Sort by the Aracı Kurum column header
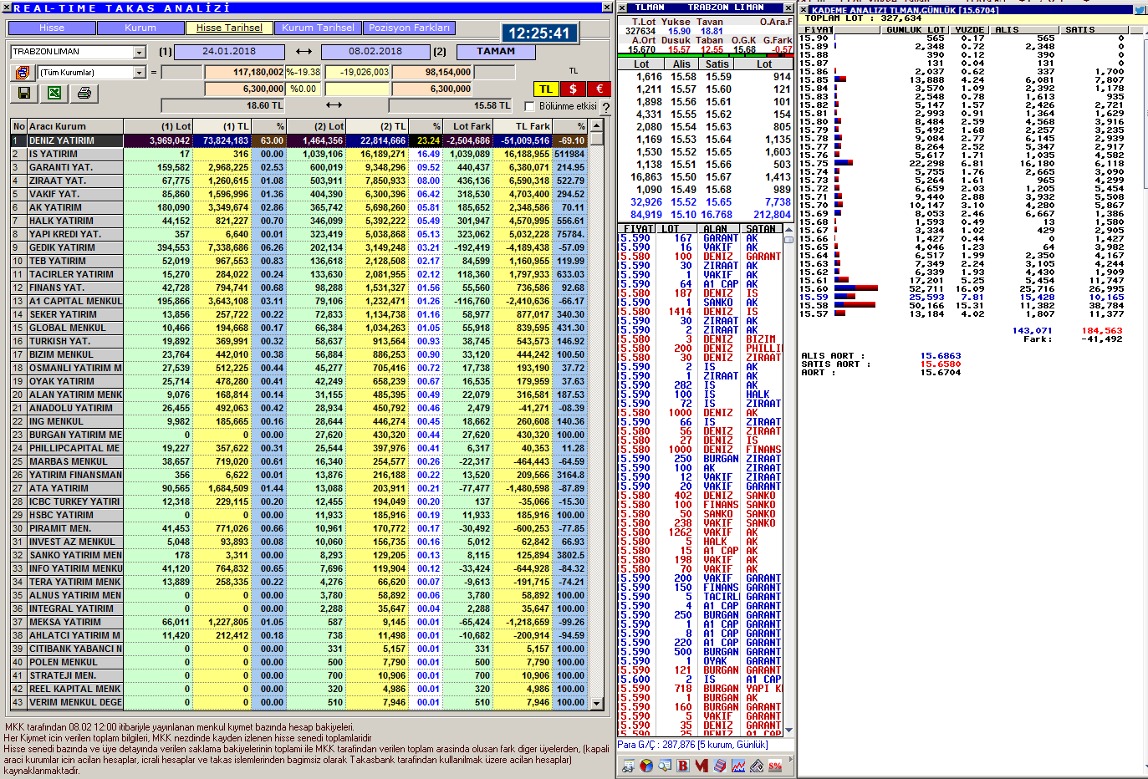This screenshot has width=1148, height=779. click(x=75, y=126)
